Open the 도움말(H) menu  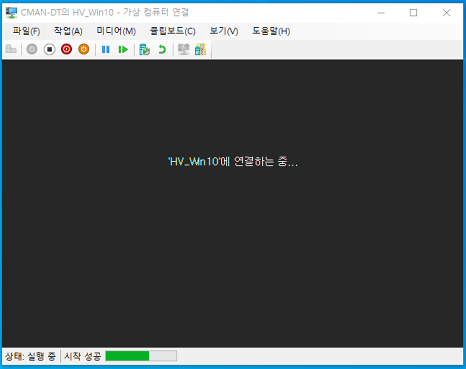tap(271, 31)
